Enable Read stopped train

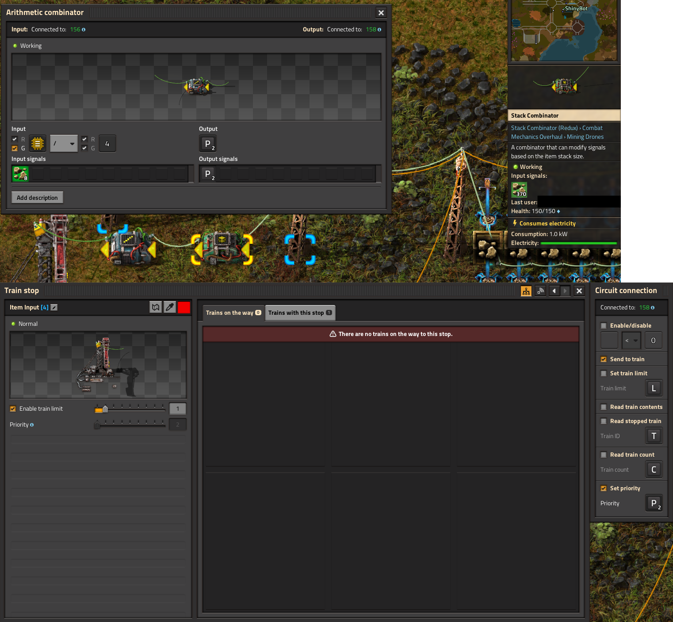604,421
